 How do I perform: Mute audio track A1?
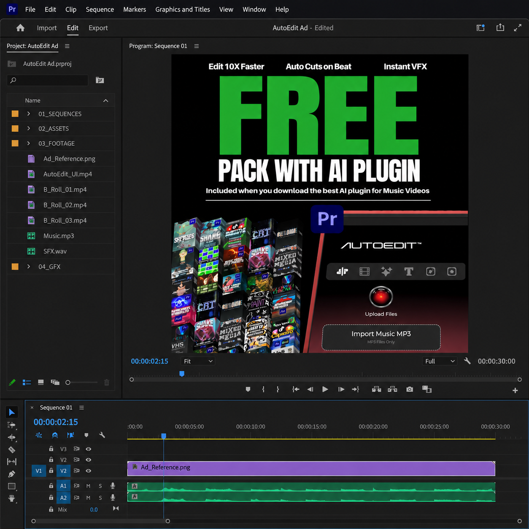pos(88,486)
